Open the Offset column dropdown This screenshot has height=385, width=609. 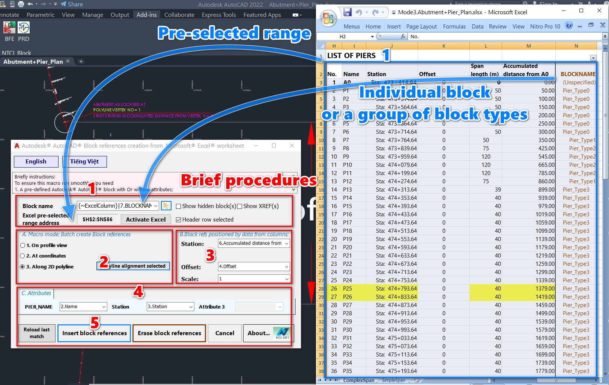(287, 267)
